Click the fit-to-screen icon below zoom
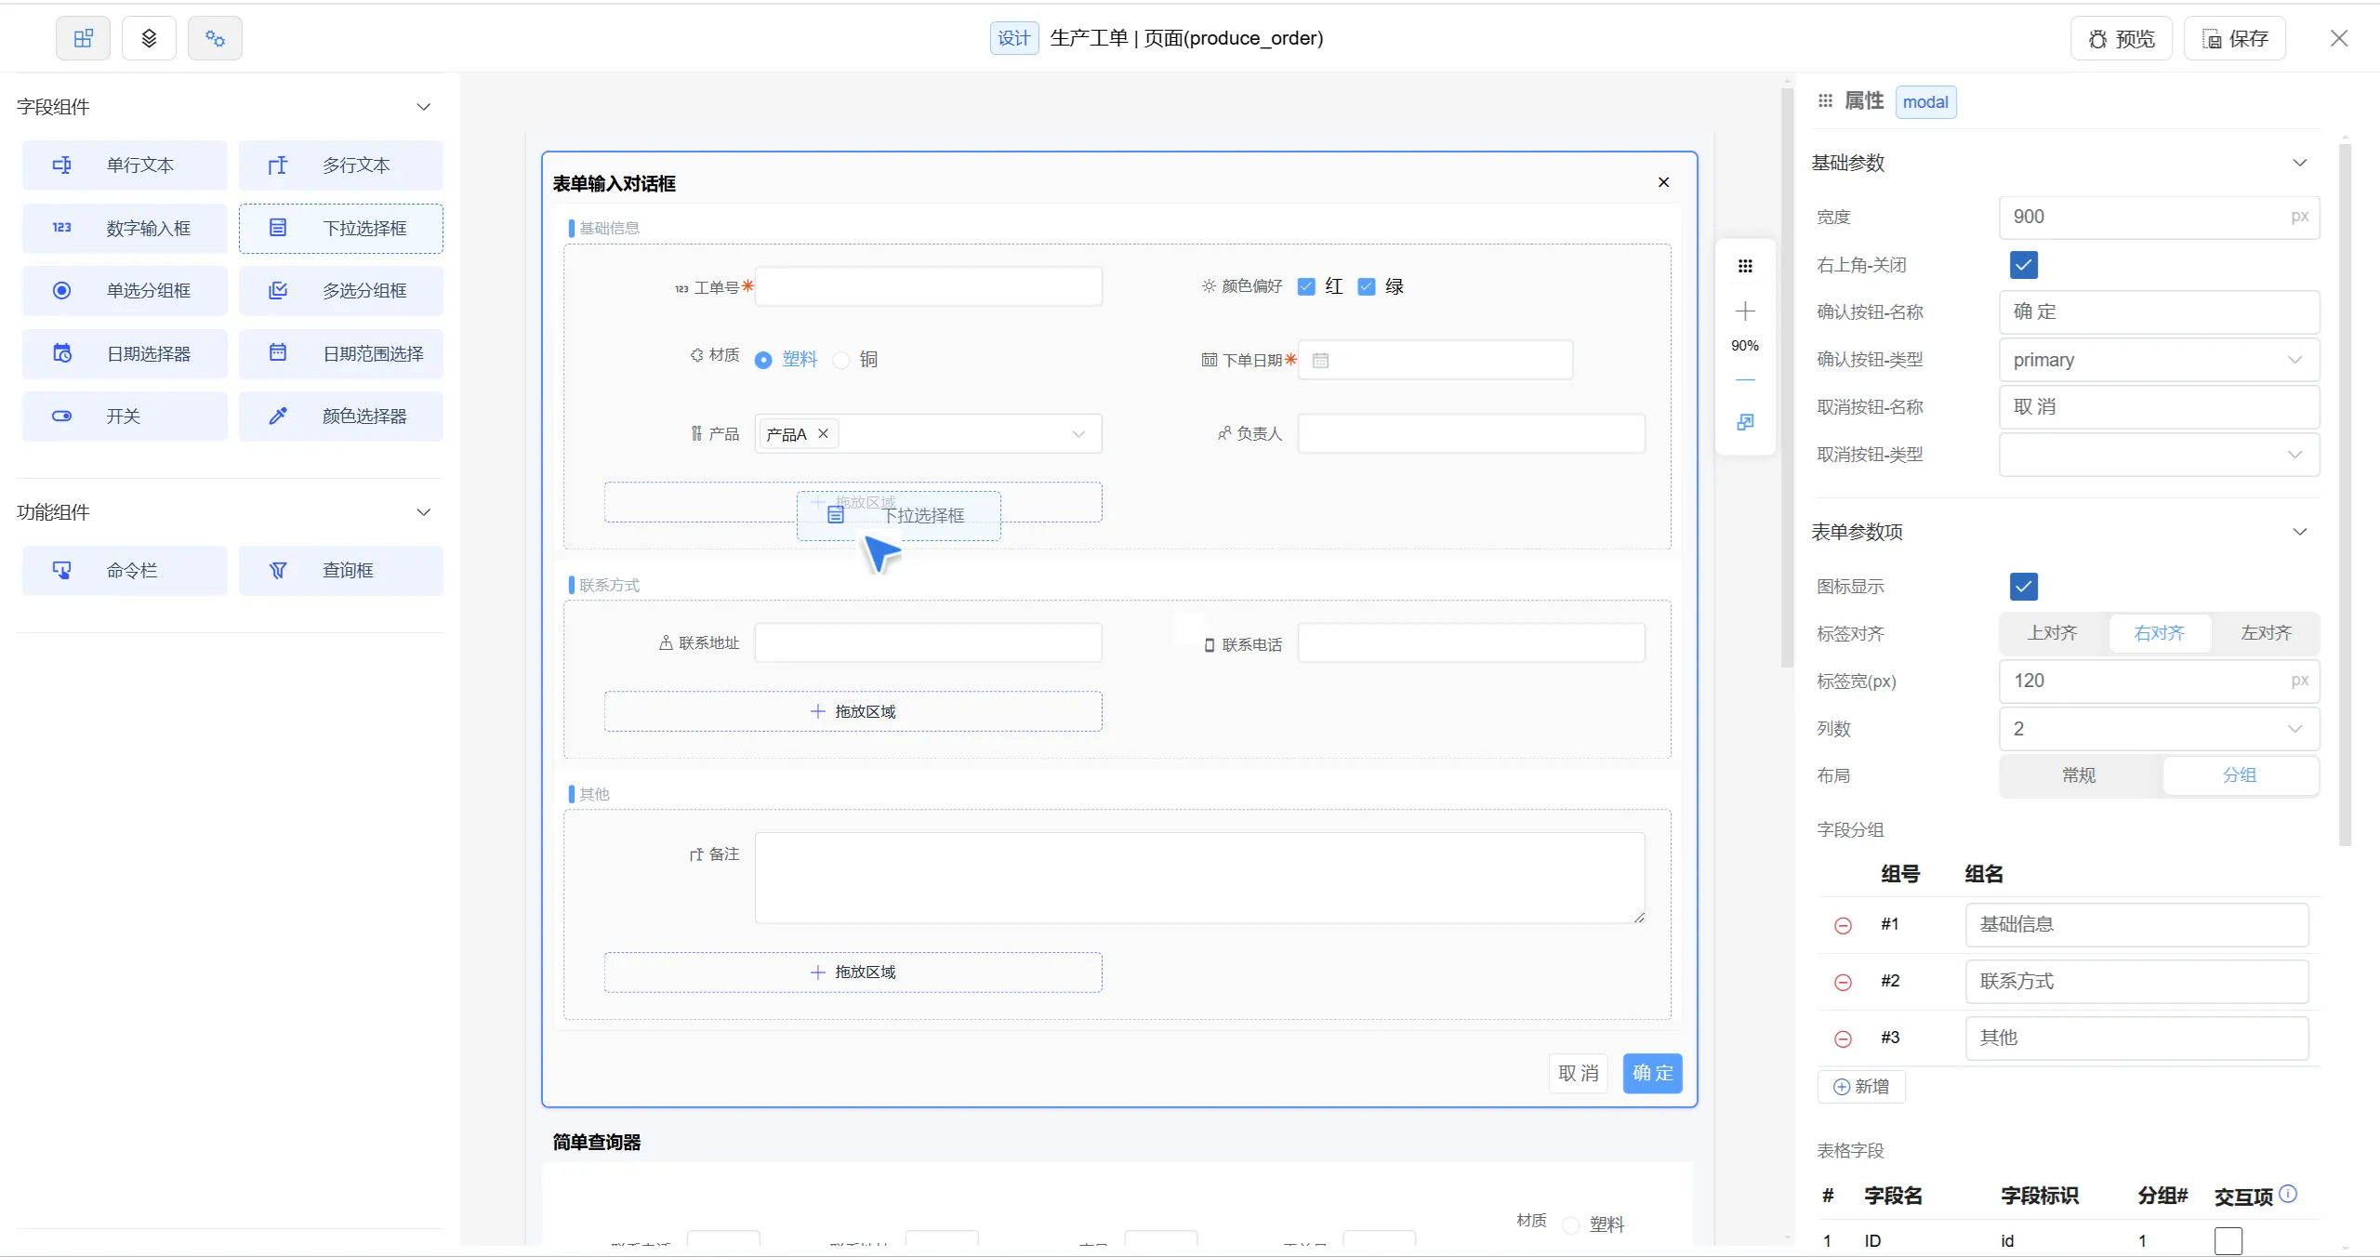 click(x=1745, y=422)
